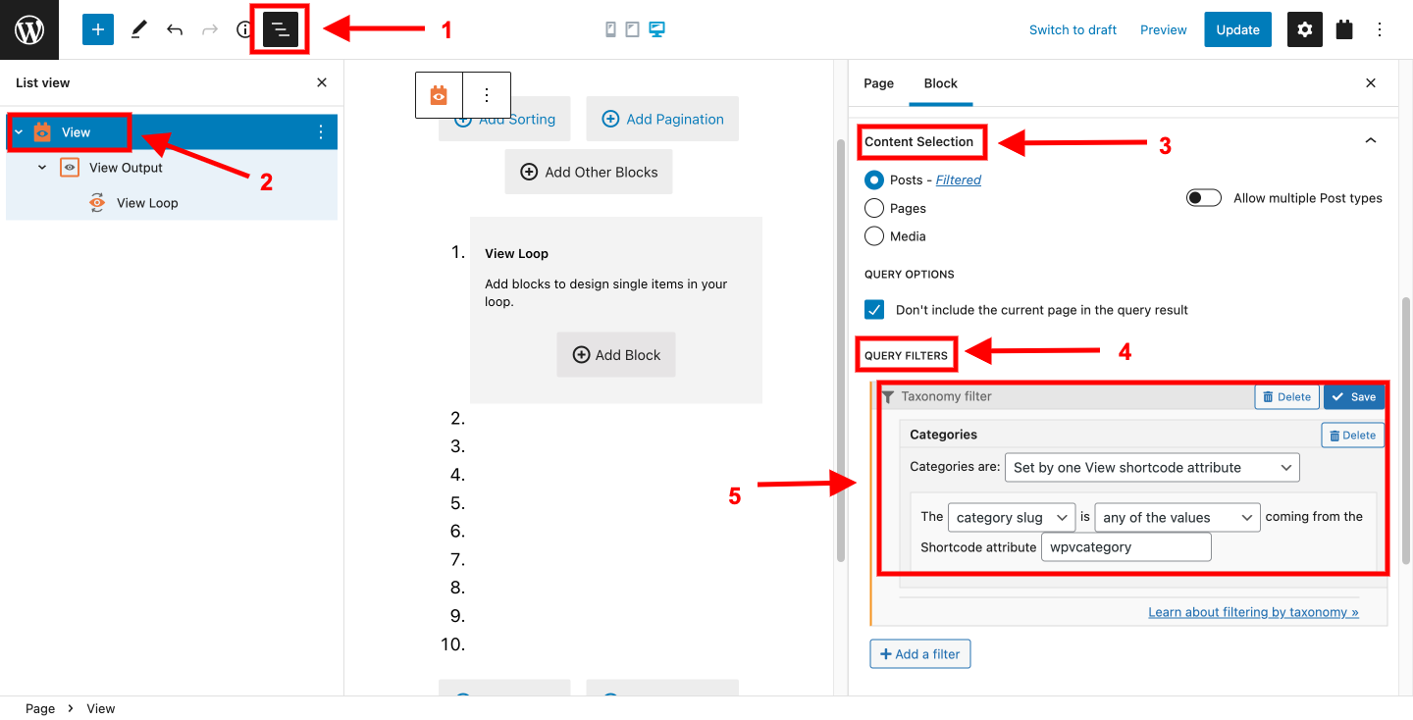Click the wpvcategory shortcode attribute field
This screenshot has width=1413, height=720.
point(1126,547)
